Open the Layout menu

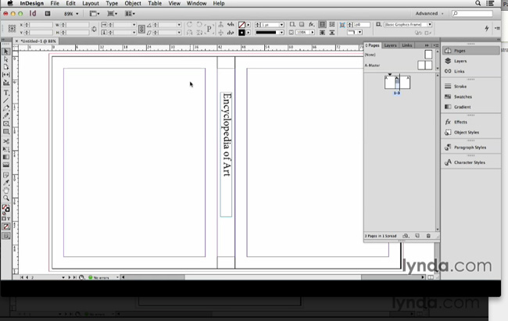point(91,3)
